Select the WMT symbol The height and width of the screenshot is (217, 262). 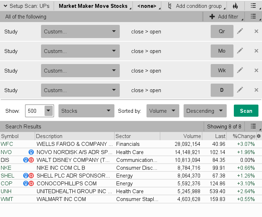pyautogui.click(x=7, y=199)
